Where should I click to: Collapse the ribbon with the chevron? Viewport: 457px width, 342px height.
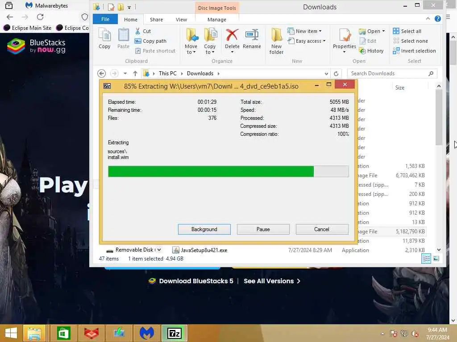pos(428,19)
